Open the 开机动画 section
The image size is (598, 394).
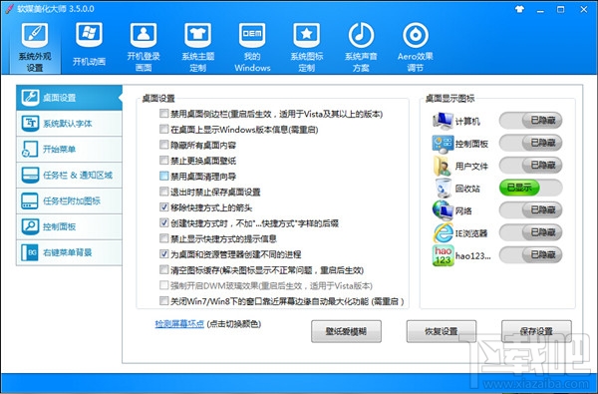pos(89,44)
